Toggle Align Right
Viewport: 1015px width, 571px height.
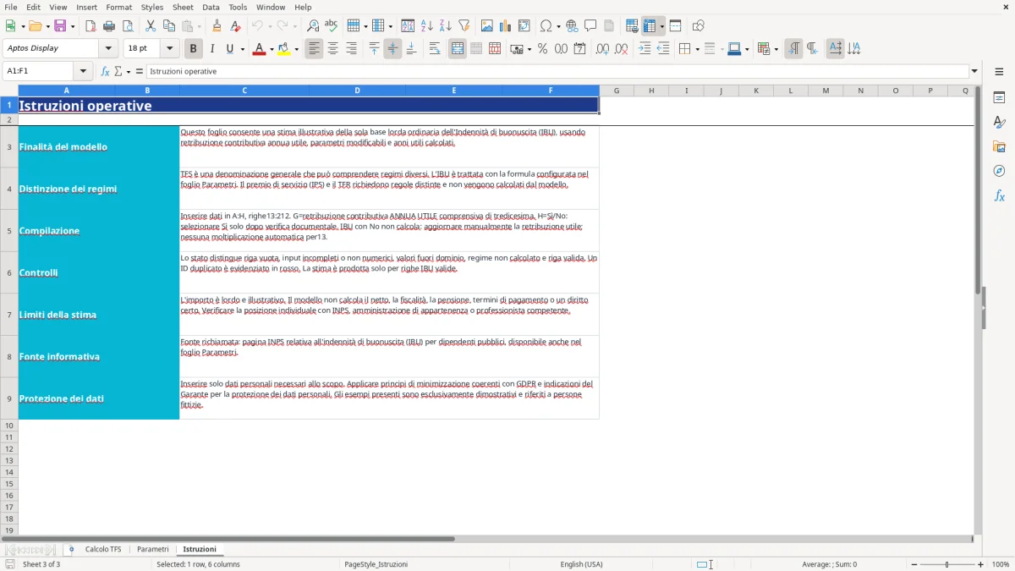[351, 49]
